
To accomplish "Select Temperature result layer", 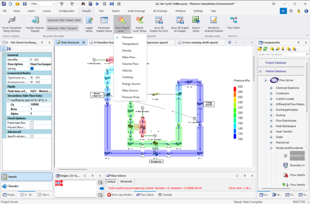I will tap(130, 44).
